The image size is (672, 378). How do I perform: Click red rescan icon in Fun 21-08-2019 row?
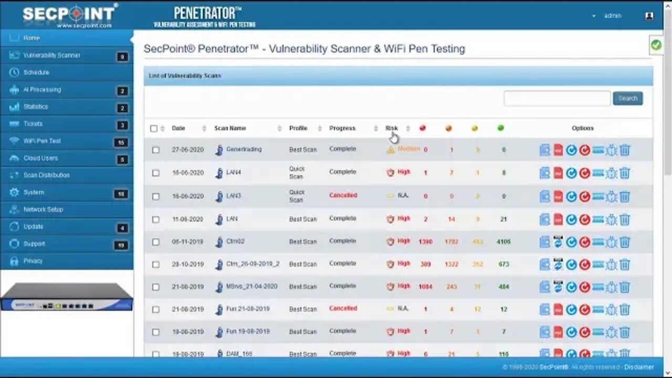(x=584, y=310)
